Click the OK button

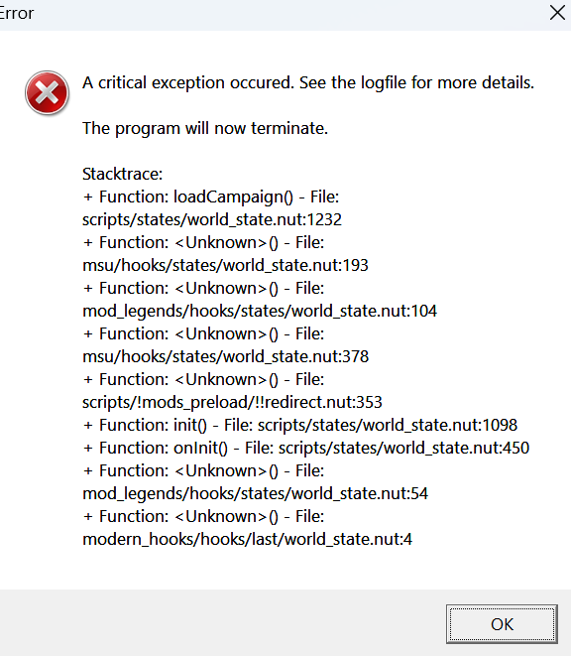pyautogui.click(x=502, y=624)
